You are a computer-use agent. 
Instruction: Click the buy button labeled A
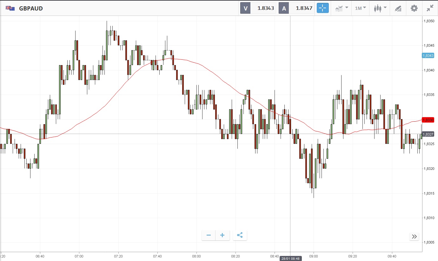(284, 8)
